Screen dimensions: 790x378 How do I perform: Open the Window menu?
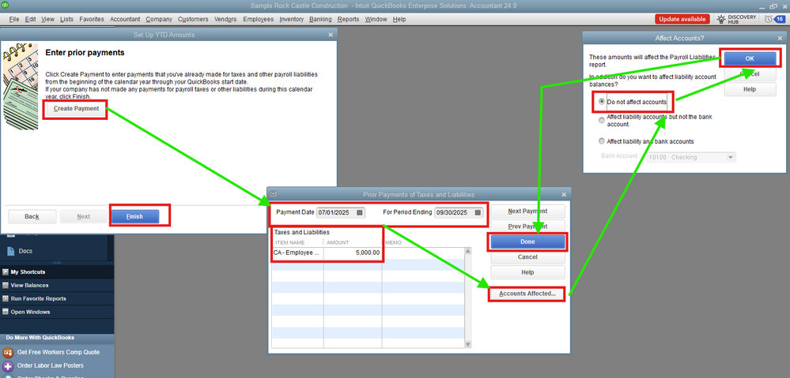pos(376,19)
